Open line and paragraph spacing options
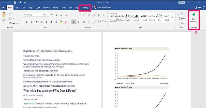The image size is (206, 108). [x=94, y=22]
